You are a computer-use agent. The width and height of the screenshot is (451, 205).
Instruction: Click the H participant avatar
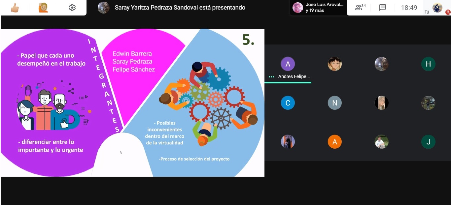pos(428,64)
